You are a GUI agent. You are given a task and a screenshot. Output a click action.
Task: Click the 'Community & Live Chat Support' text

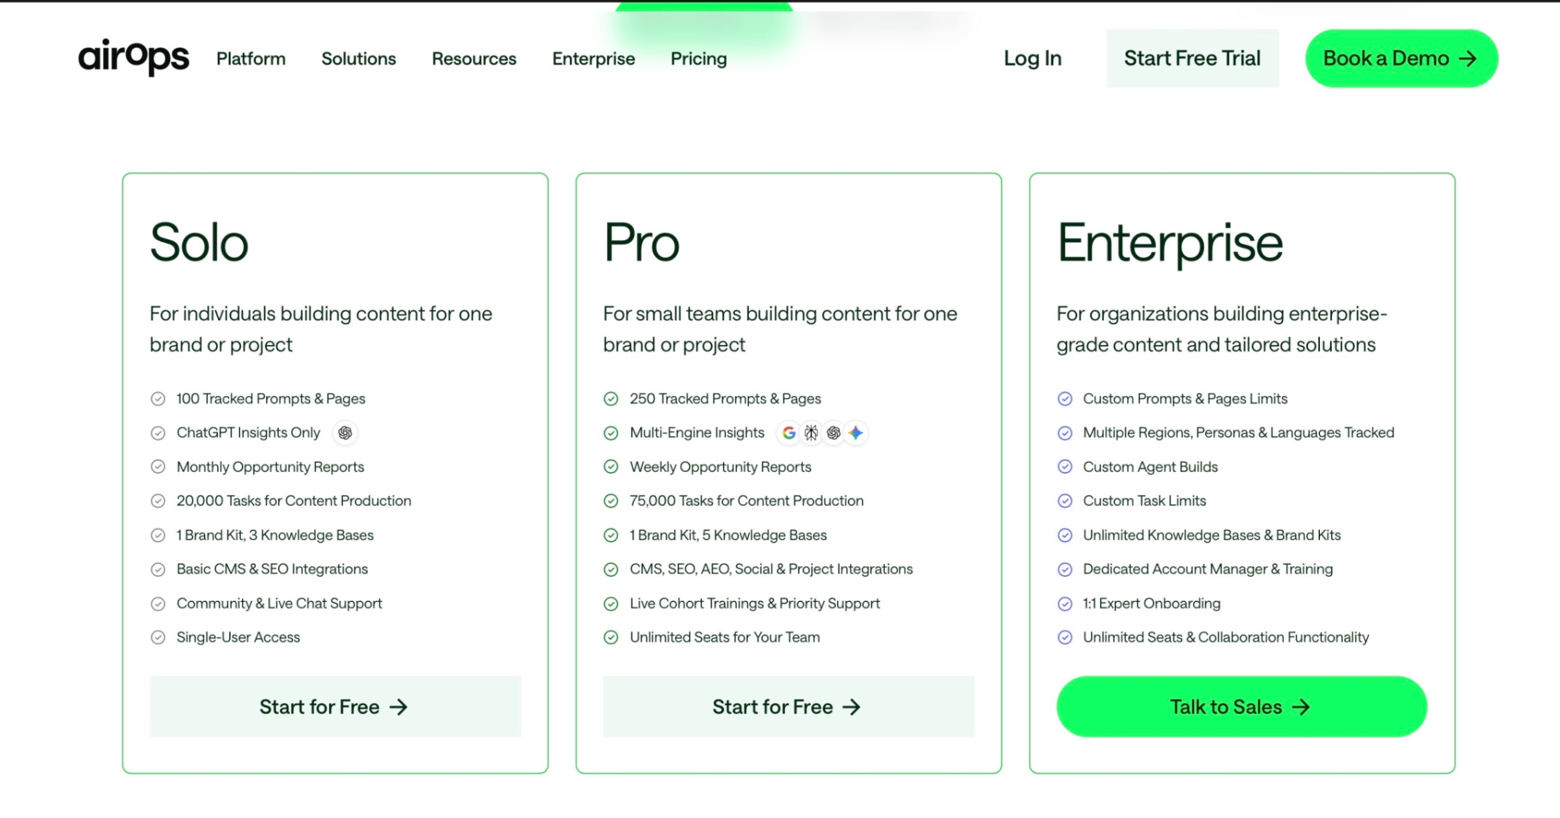pos(279,603)
